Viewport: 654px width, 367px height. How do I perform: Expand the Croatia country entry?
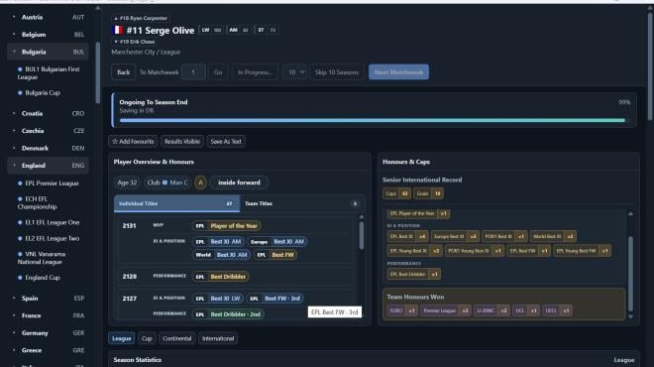pyautogui.click(x=48, y=113)
